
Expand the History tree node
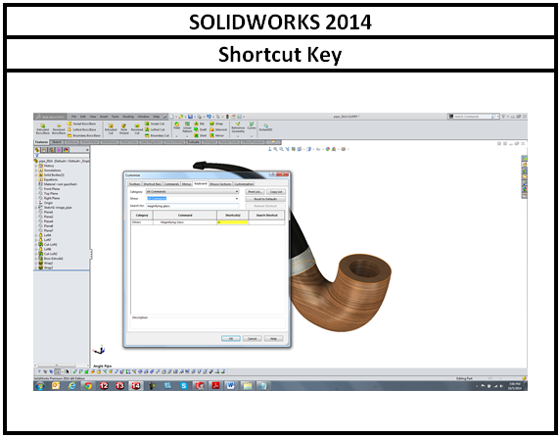pyautogui.click(x=35, y=166)
